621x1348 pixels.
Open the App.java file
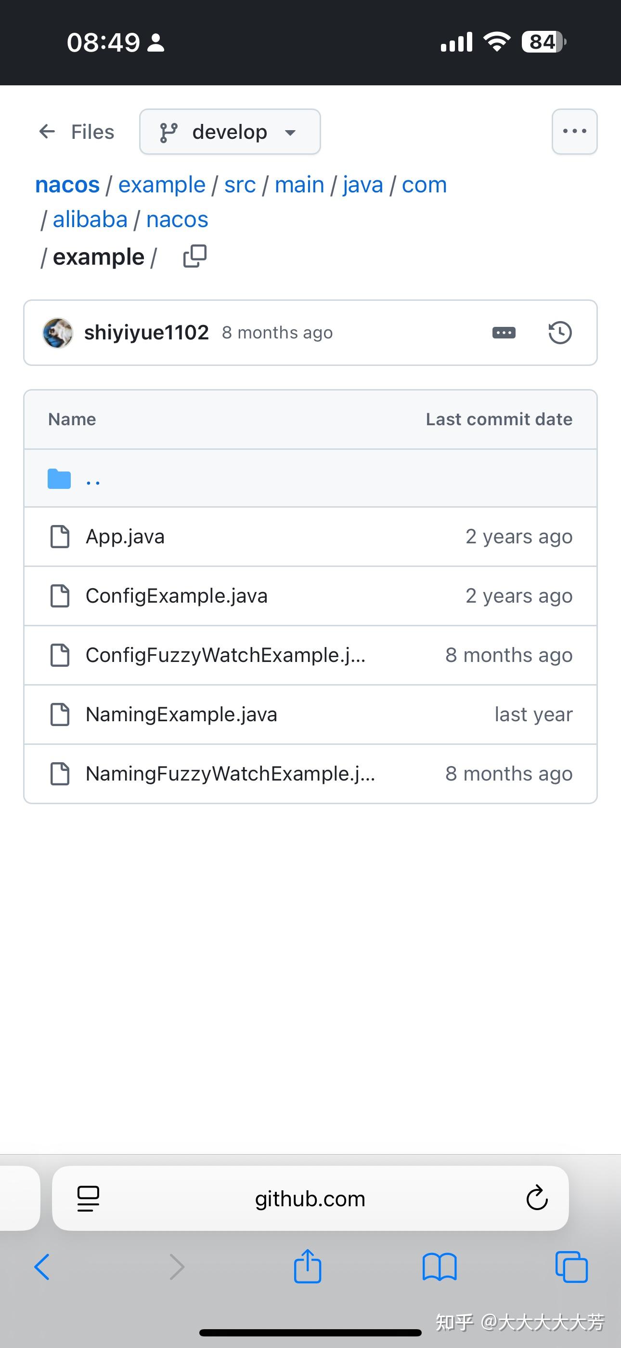point(125,537)
